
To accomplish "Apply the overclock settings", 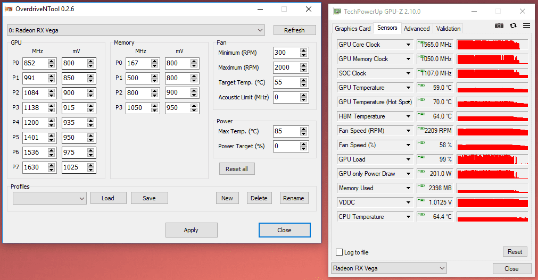I will tap(191, 230).
